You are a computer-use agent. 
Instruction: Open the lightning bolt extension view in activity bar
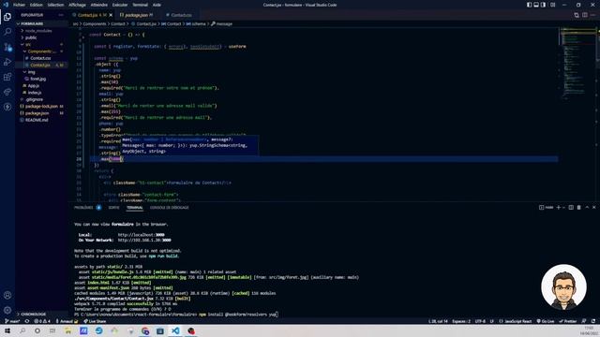(7, 107)
